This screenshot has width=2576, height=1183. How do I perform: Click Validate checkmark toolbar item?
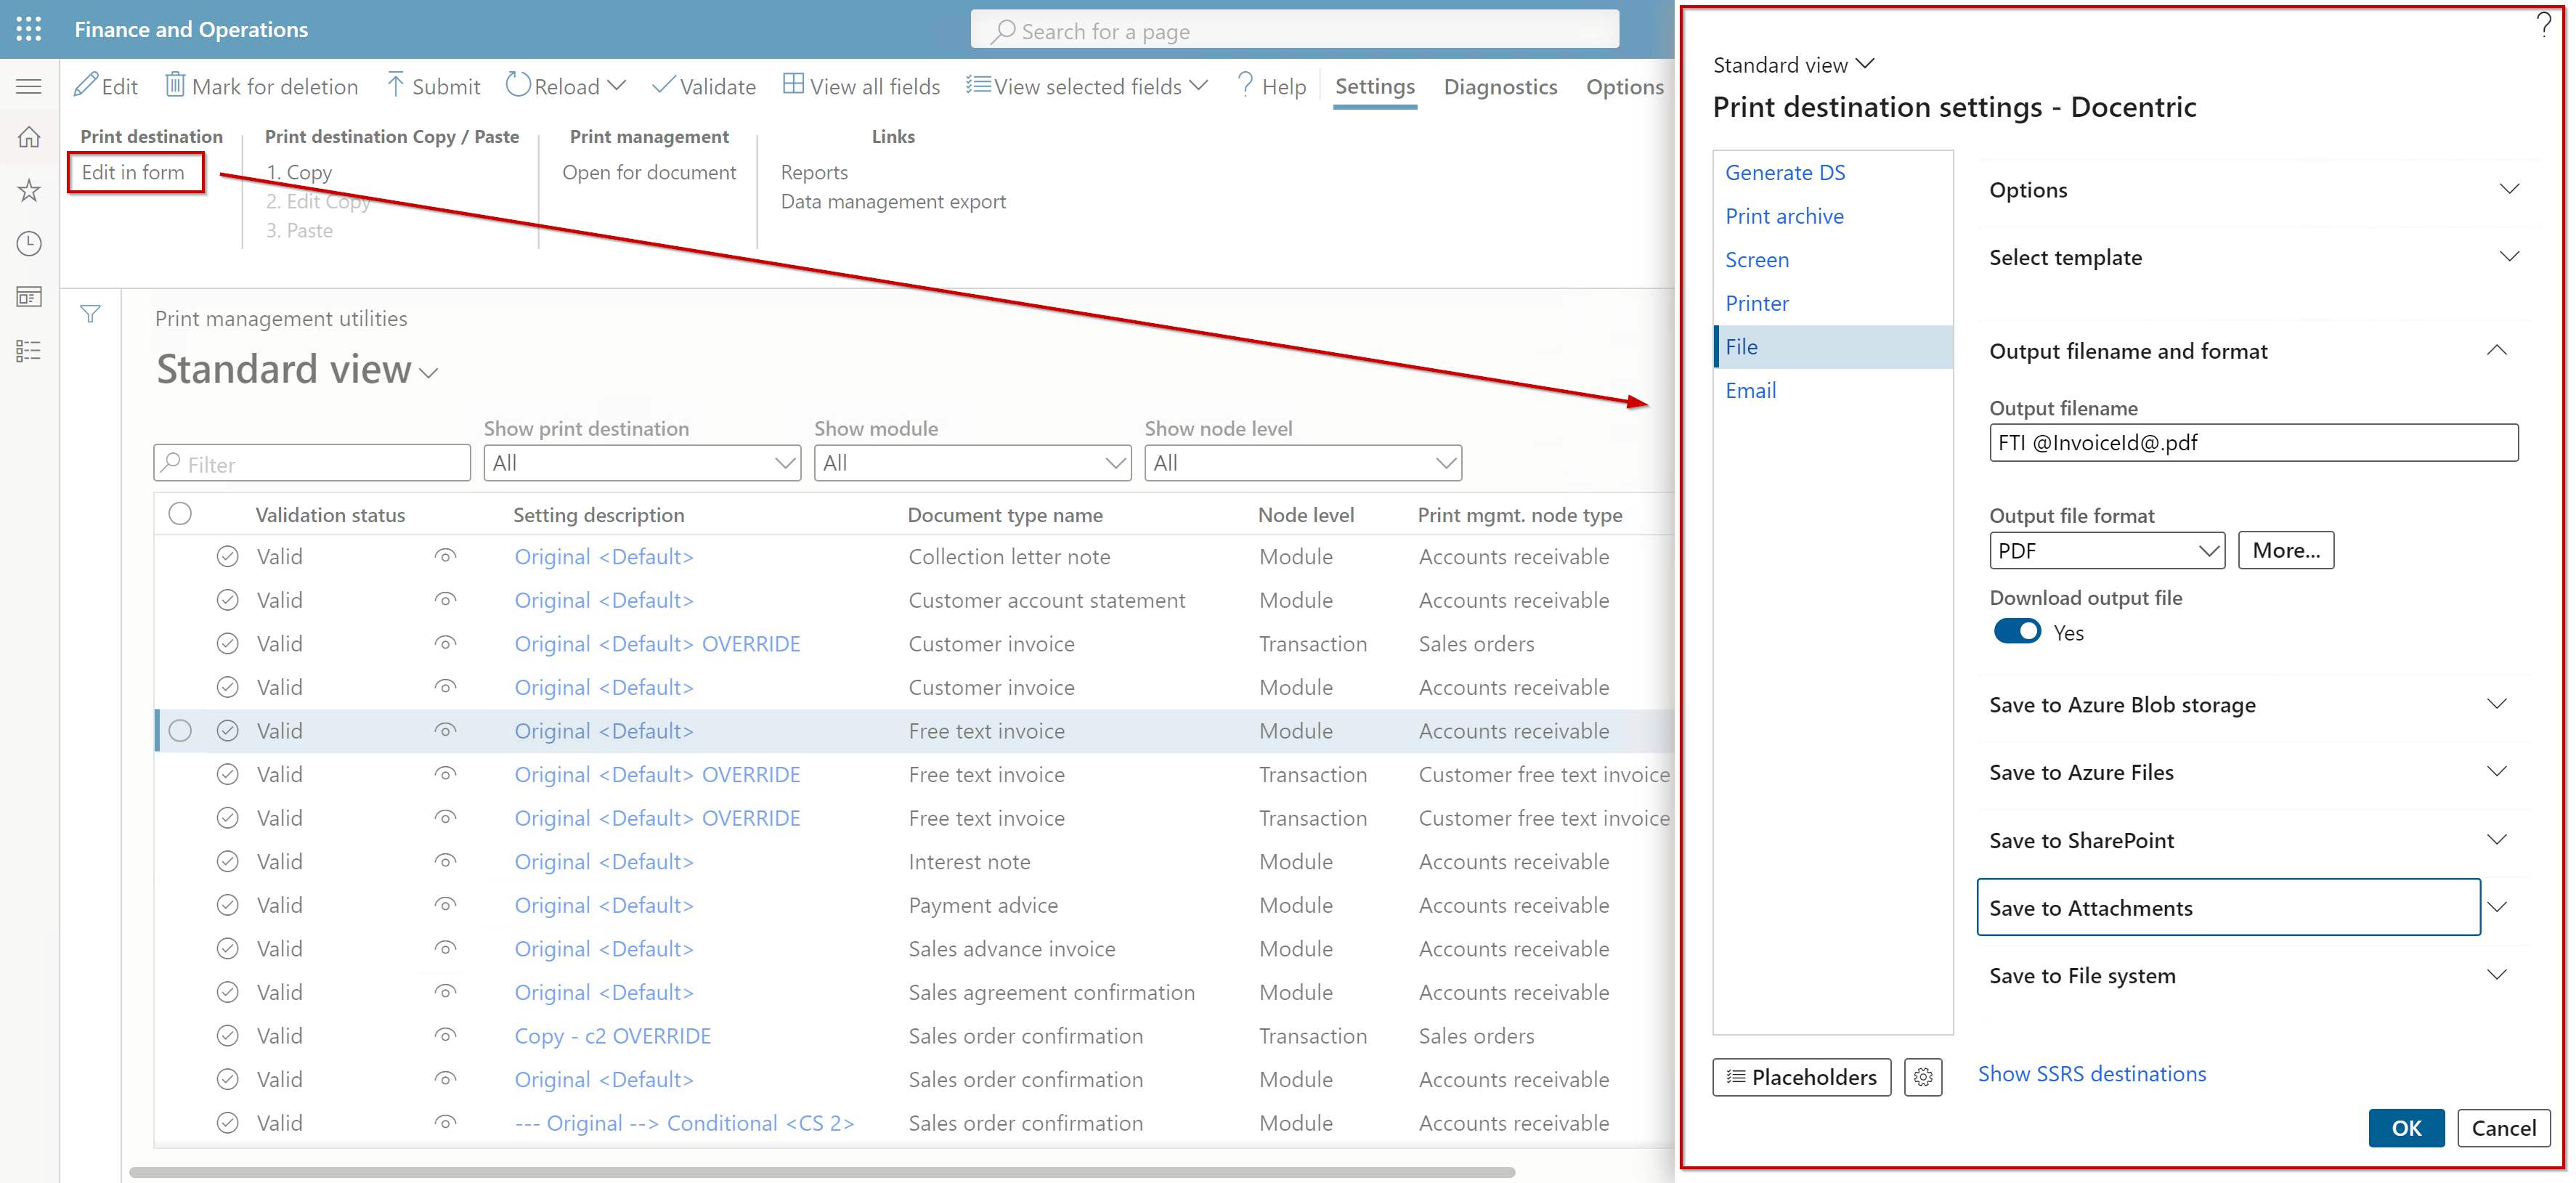(704, 86)
